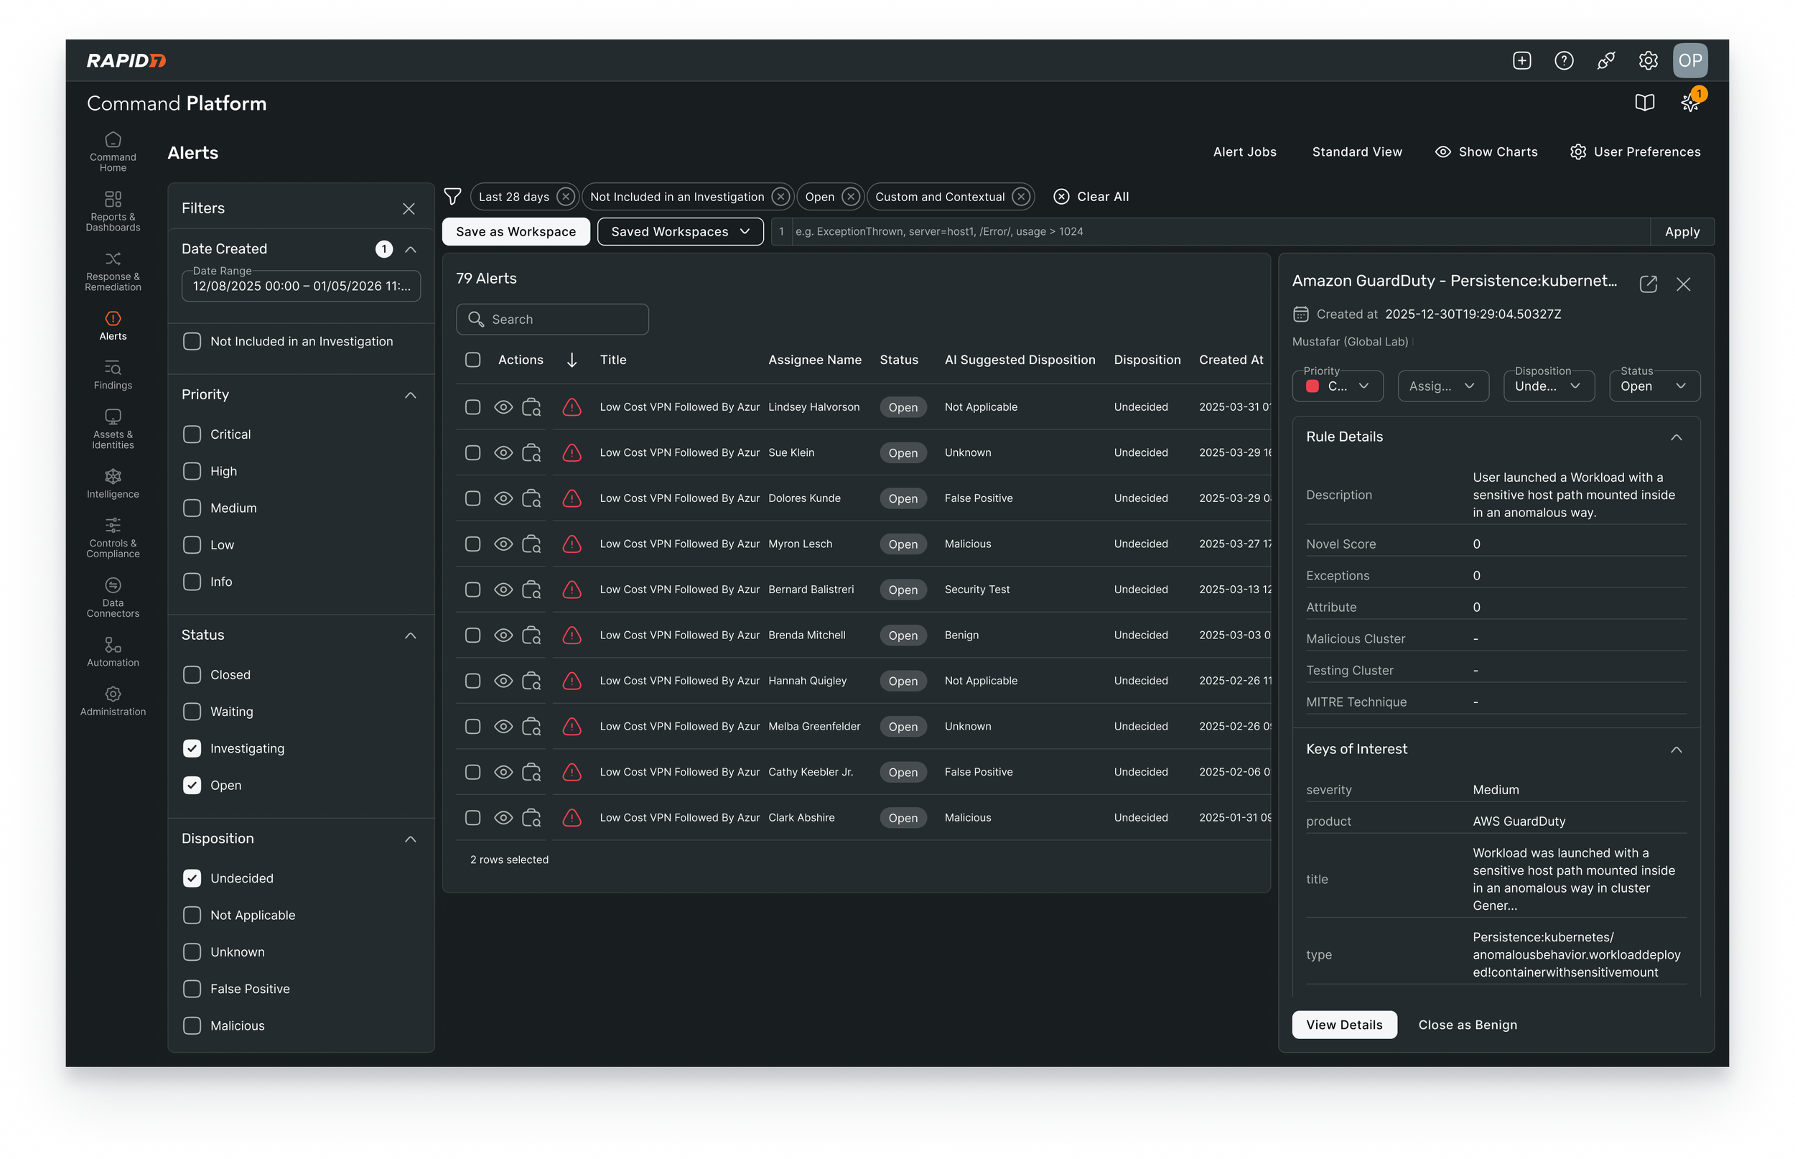Switch to Standard View
1795x1159 pixels.
click(x=1356, y=152)
